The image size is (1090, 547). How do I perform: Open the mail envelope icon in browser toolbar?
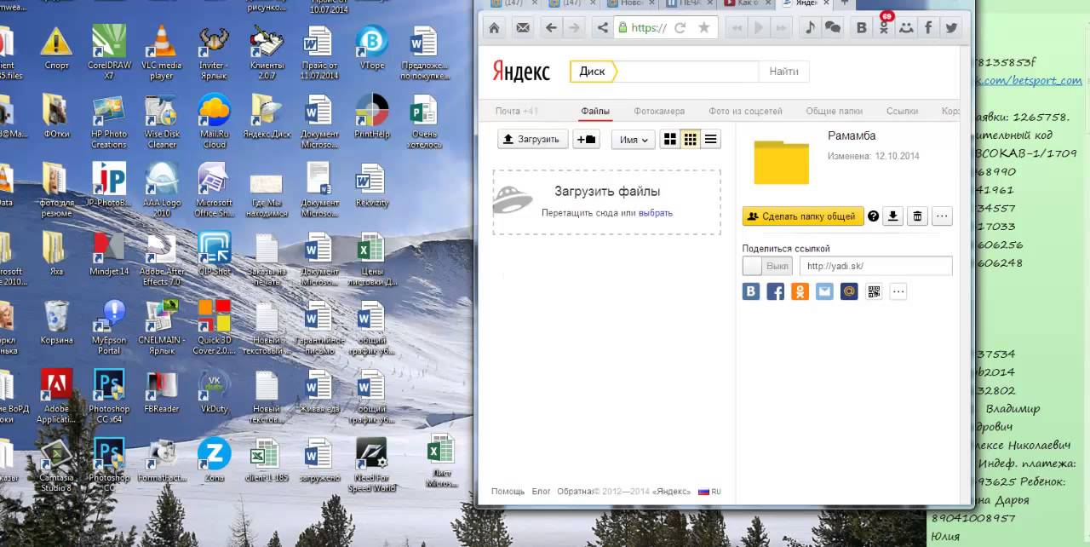click(x=523, y=27)
